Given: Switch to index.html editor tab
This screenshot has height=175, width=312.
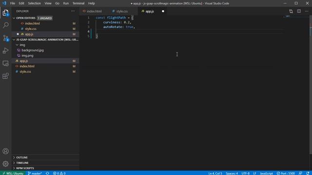Looking at the screenshot, I should 94,11.
